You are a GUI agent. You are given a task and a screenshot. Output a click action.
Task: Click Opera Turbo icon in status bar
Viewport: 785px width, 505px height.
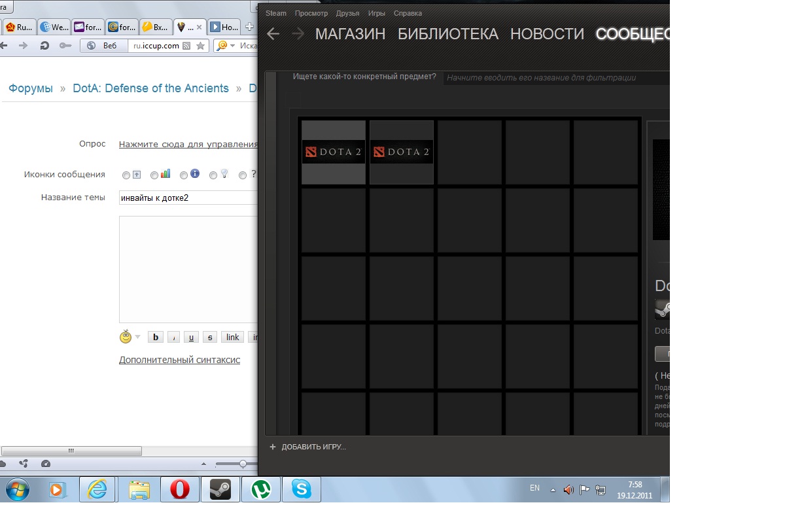click(45, 464)
